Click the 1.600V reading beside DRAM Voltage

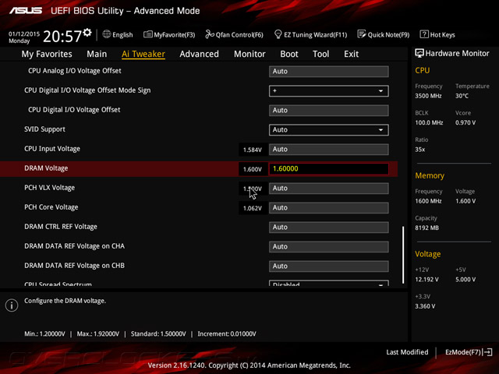coord(253,170)
